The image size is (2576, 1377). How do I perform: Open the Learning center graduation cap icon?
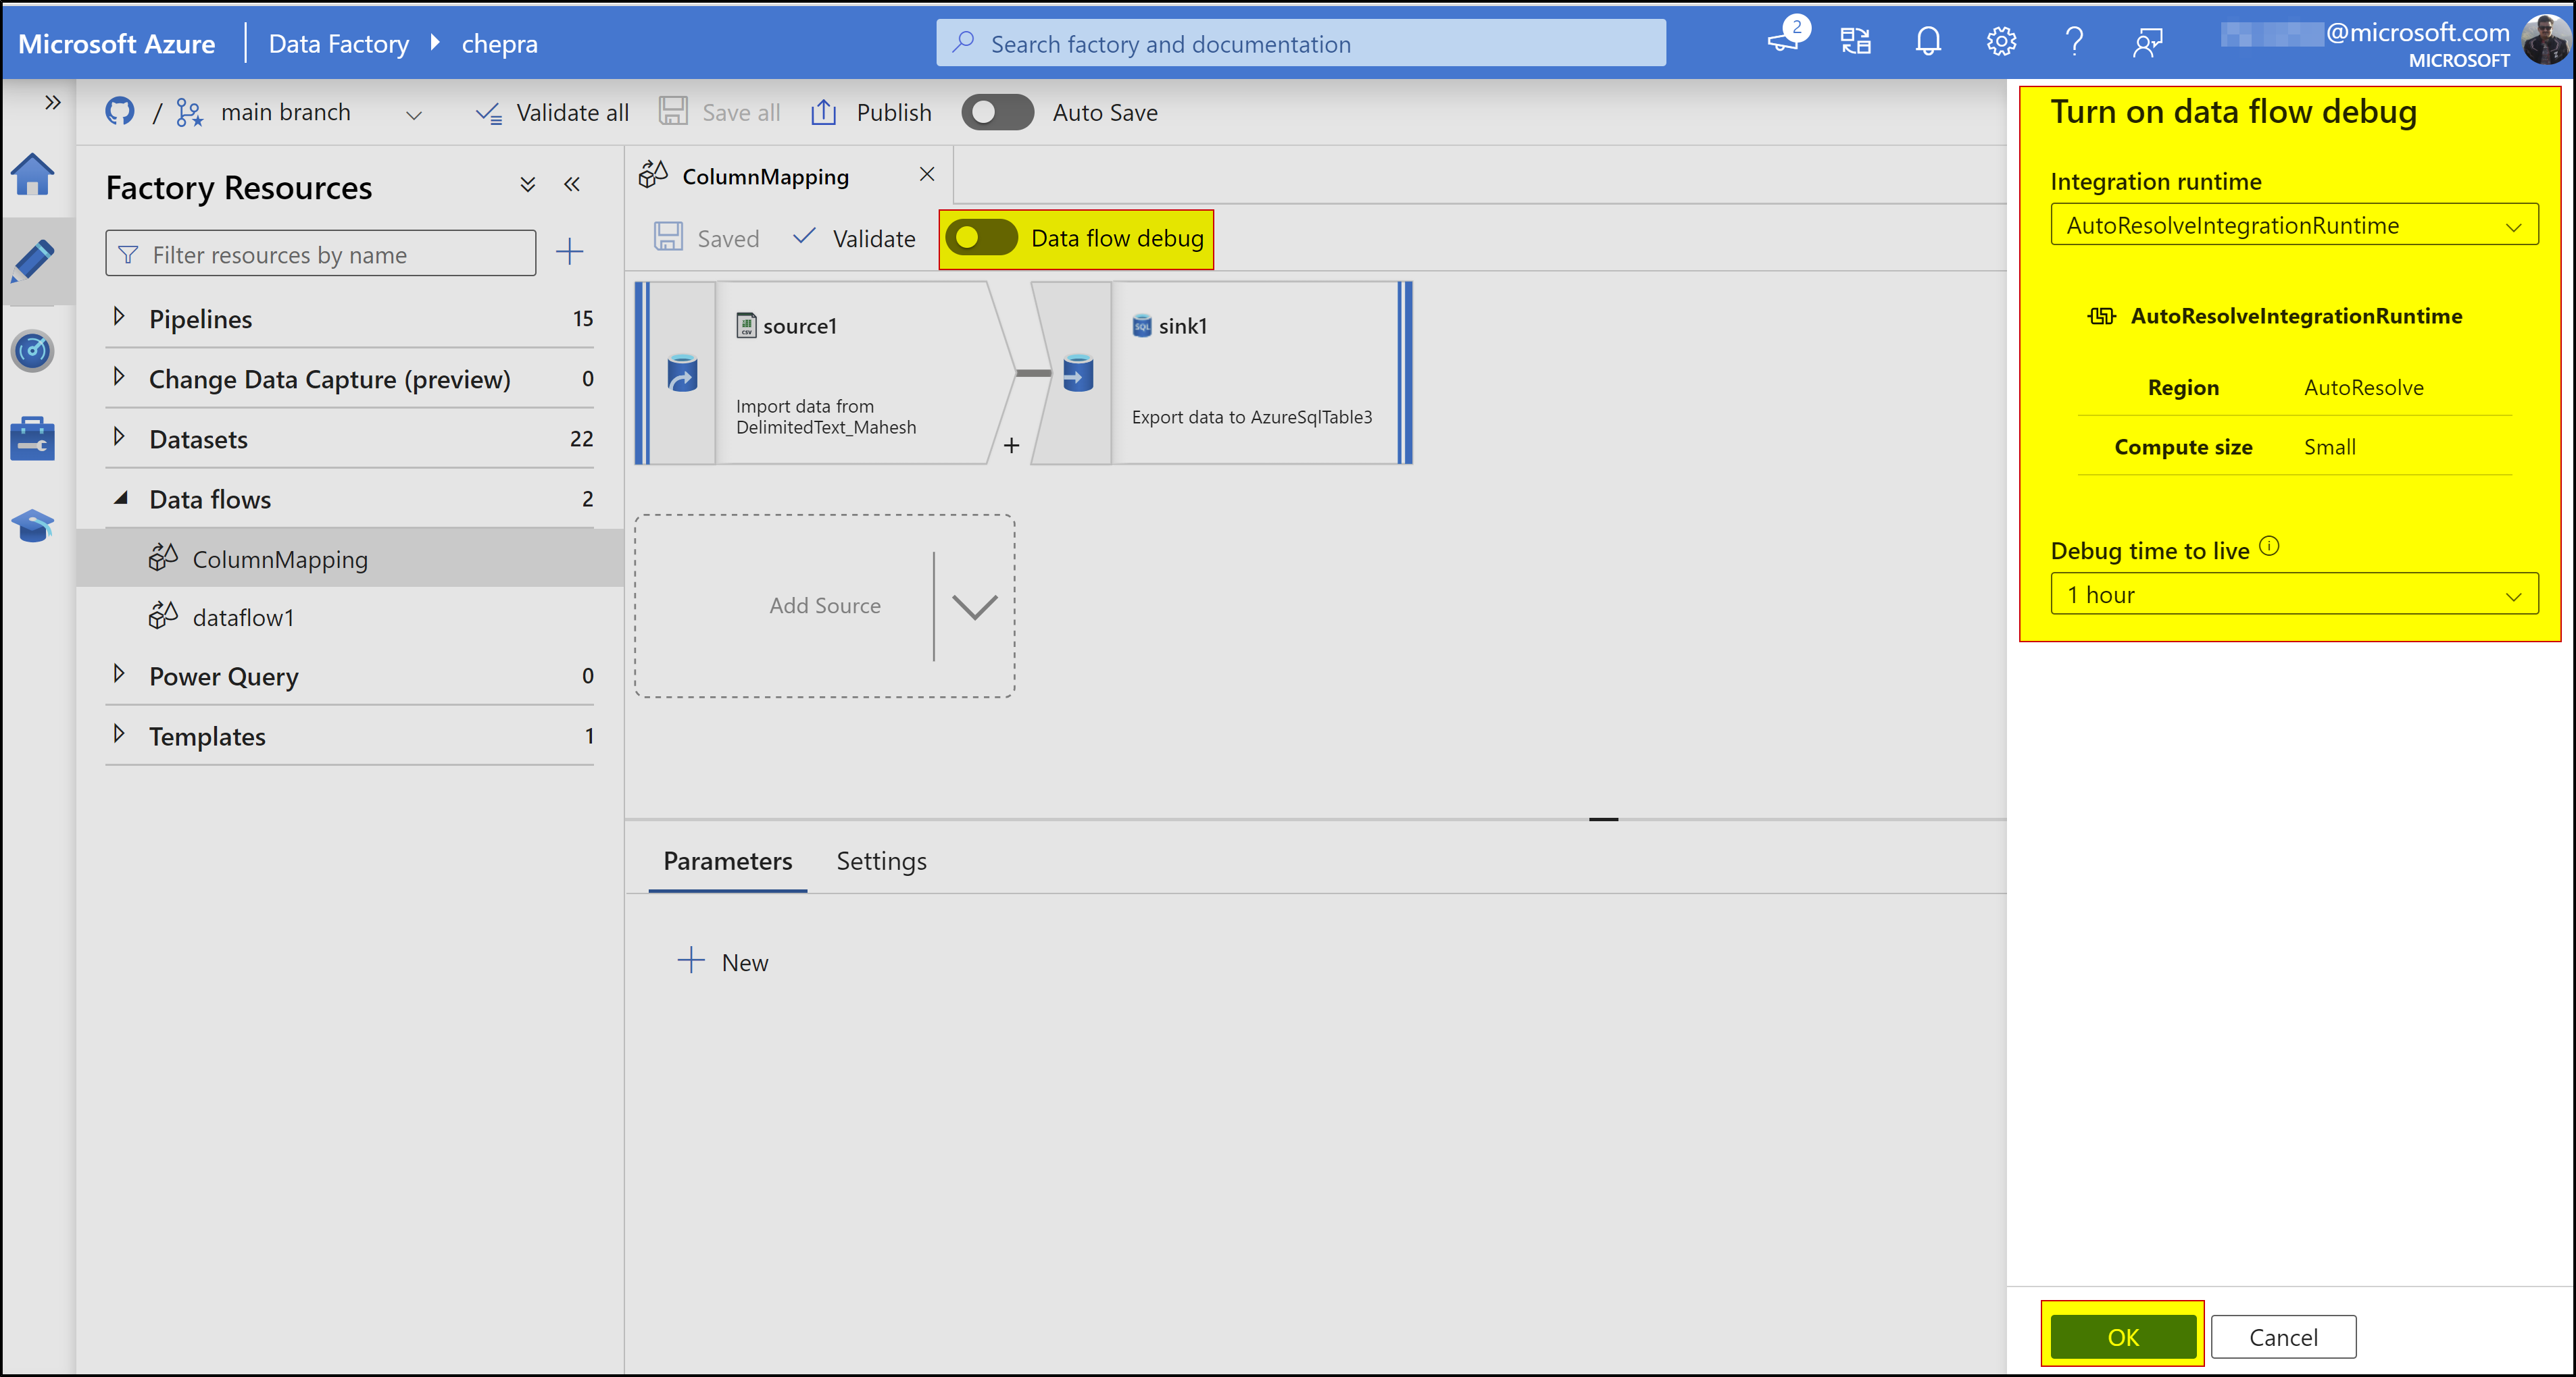click(33, 525)
